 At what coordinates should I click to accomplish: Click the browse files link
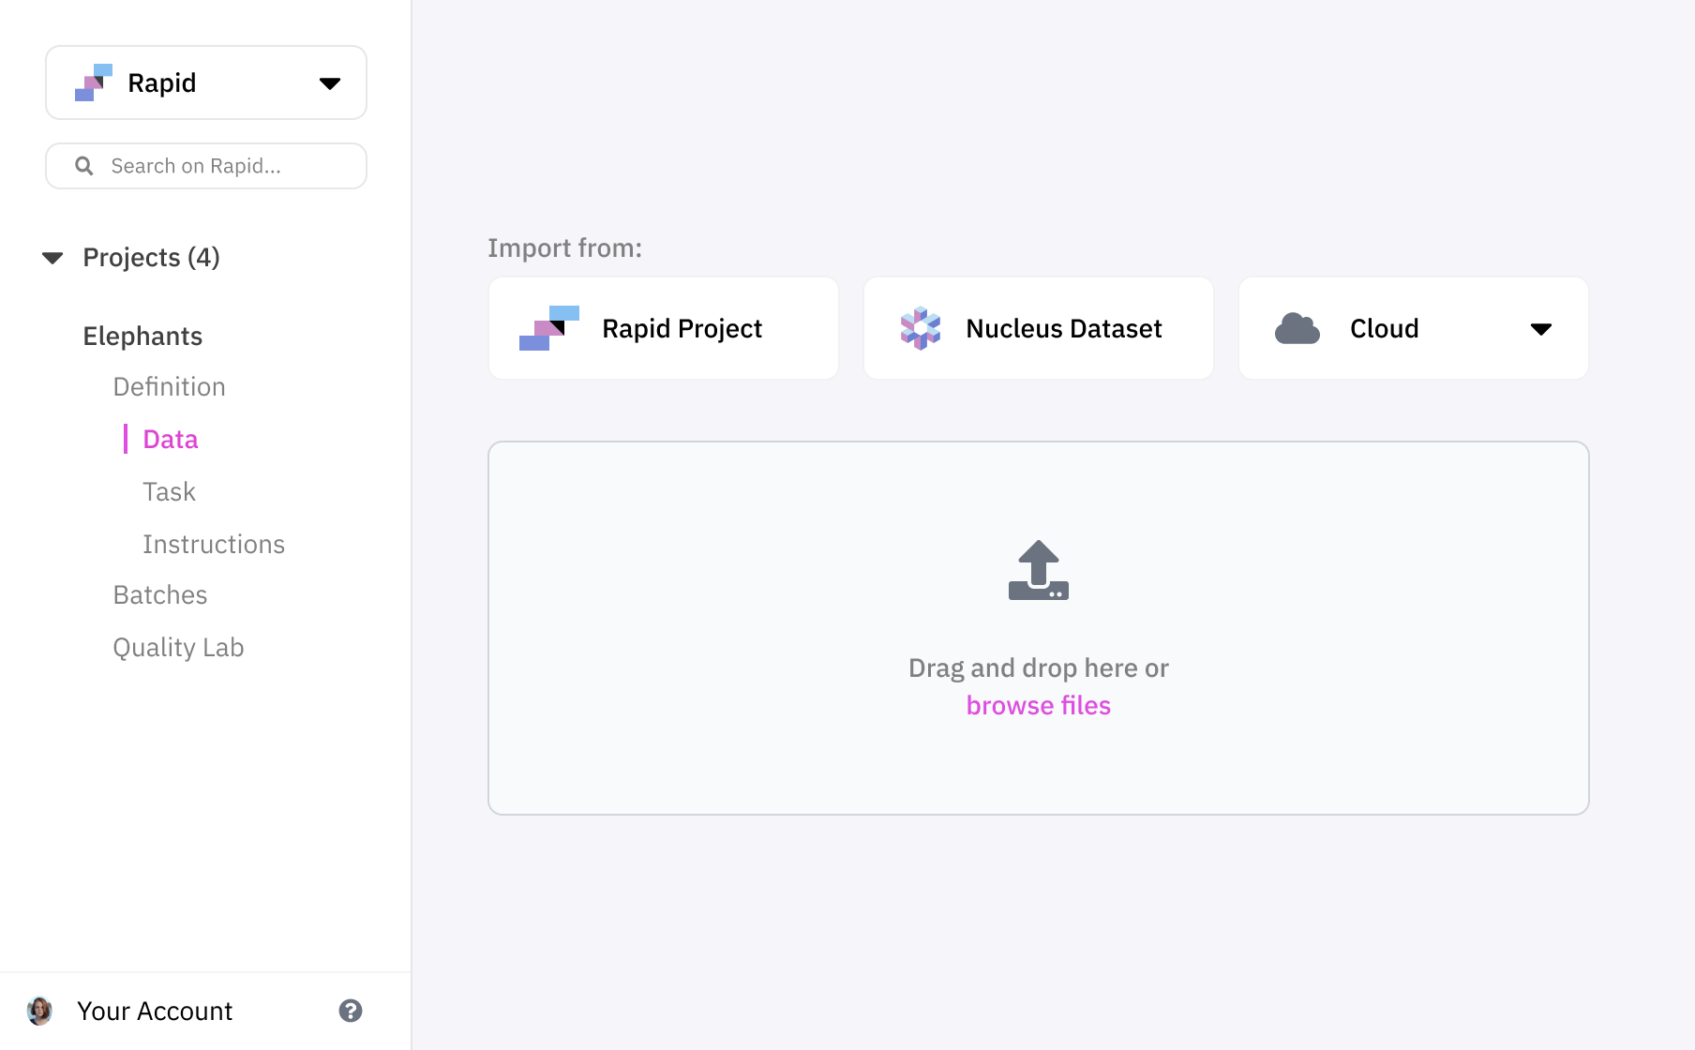(1038, 705)
